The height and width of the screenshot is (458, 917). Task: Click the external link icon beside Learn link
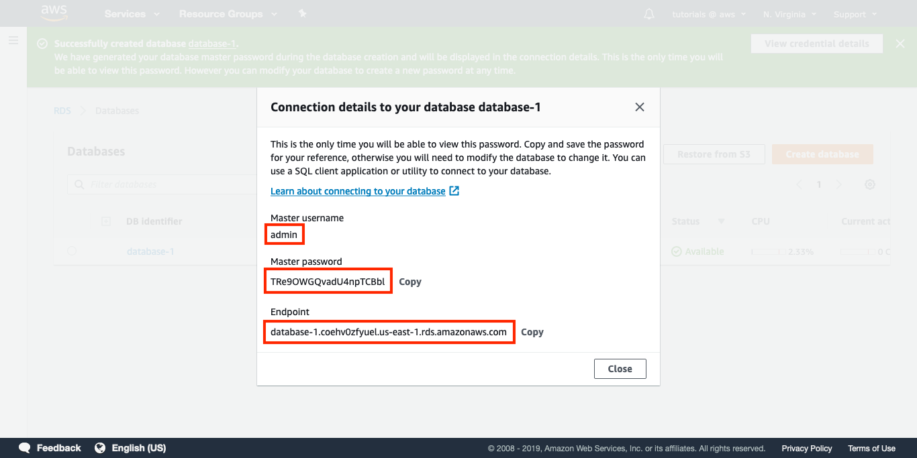click(x=454, y=191)
